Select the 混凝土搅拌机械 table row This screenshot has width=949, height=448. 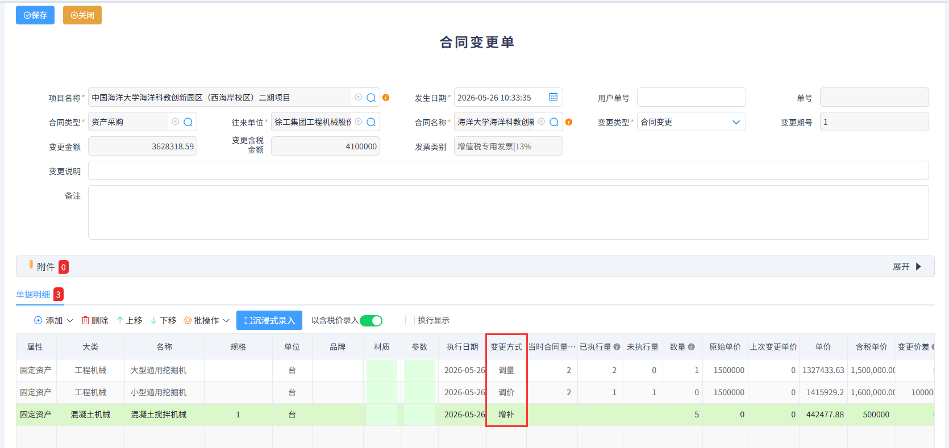pyautogui.click(x=475, y=414)
